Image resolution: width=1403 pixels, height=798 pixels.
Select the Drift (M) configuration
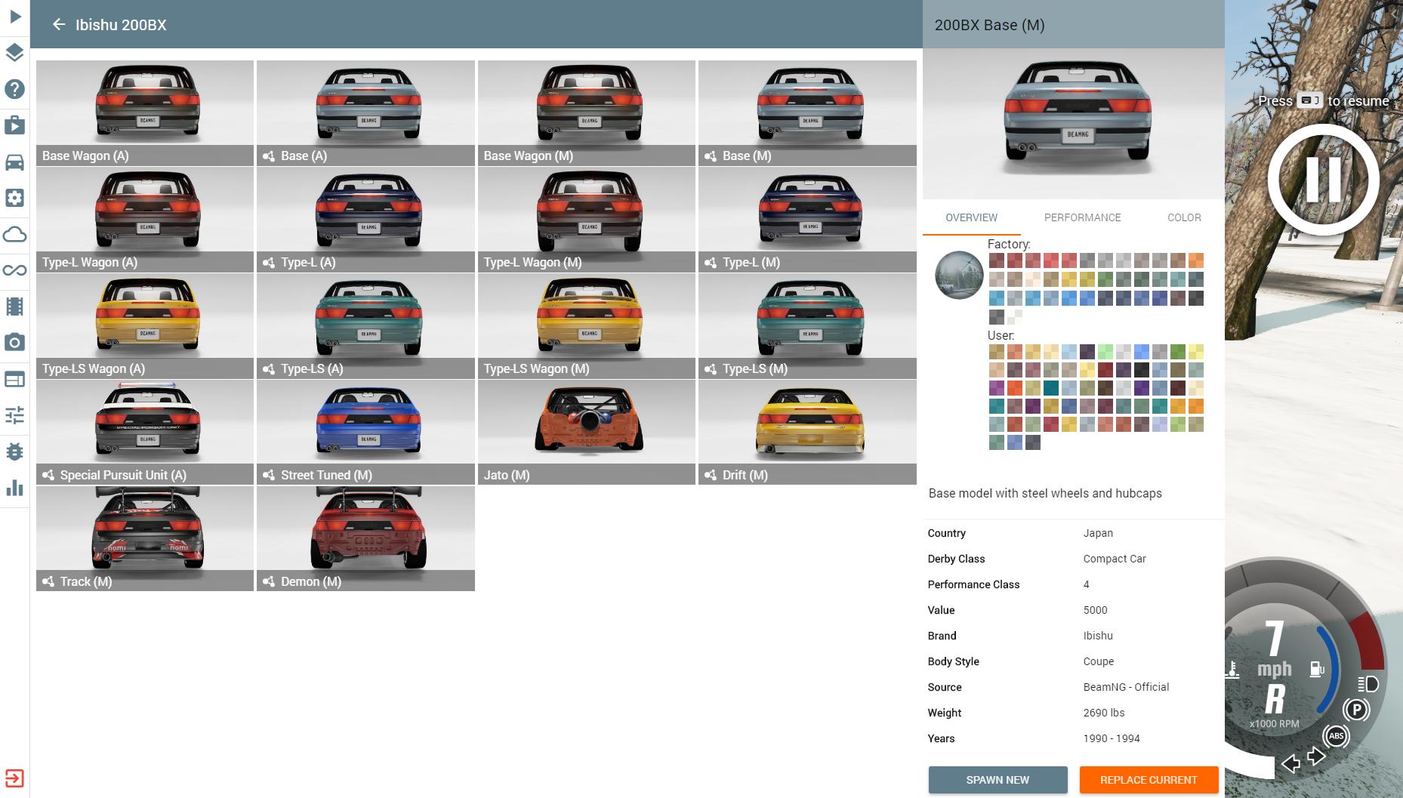[807, 433]
